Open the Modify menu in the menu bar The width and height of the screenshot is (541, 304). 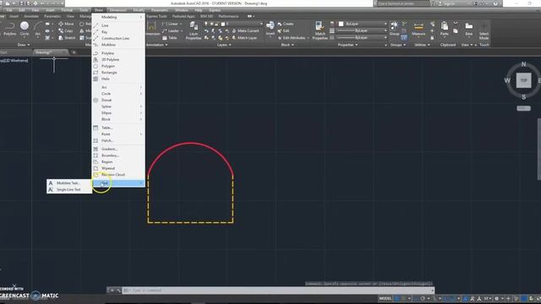point(139,10)
